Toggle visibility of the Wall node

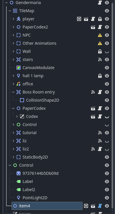pyautogui.click(x=107, y=52)
